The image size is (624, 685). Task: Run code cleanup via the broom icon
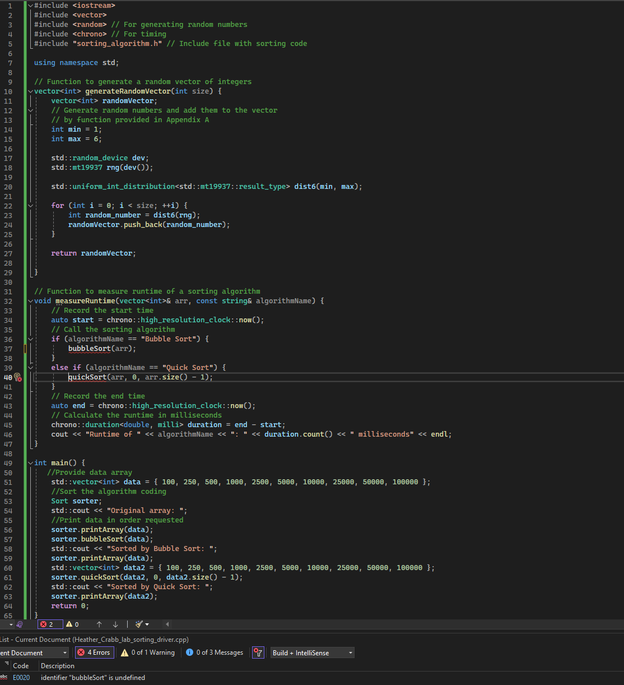[x=138, y=624]
